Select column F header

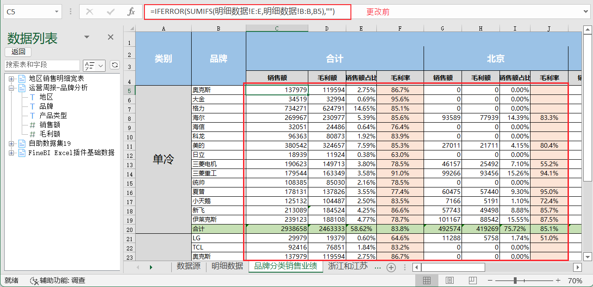400,28
